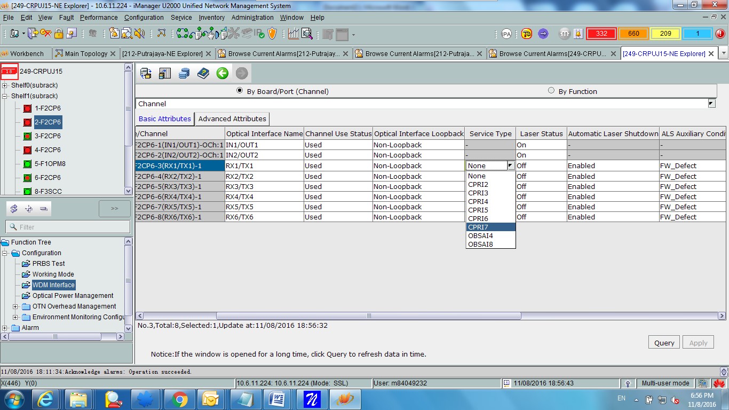The image size is (729, 410).
Task: Close the 212-Putrajaya-NE Explorer tab
Action: click(x=209, y=53)
